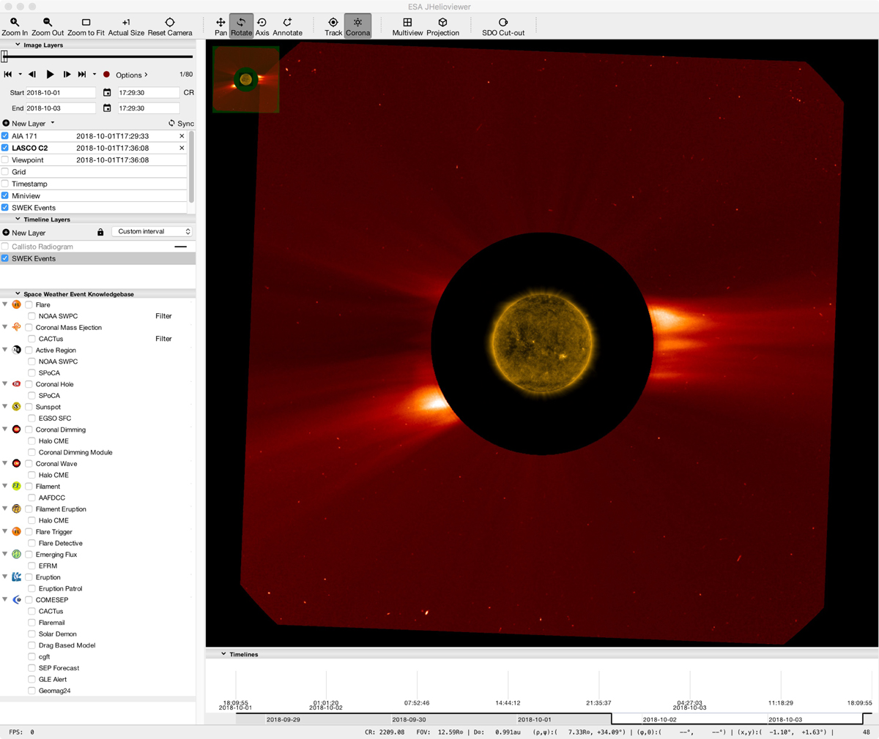Collapse the Flare tree node
This screenshot has height=739, width=879.
(x=5, y=304)
